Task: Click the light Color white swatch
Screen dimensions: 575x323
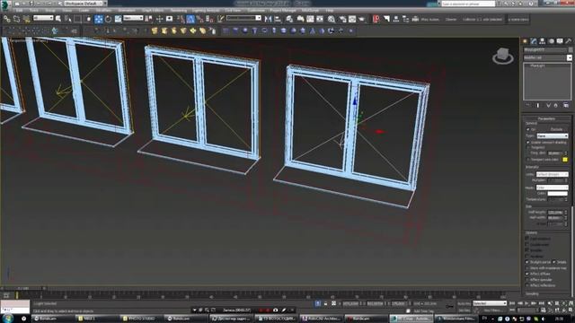Action: pos(557,194)
